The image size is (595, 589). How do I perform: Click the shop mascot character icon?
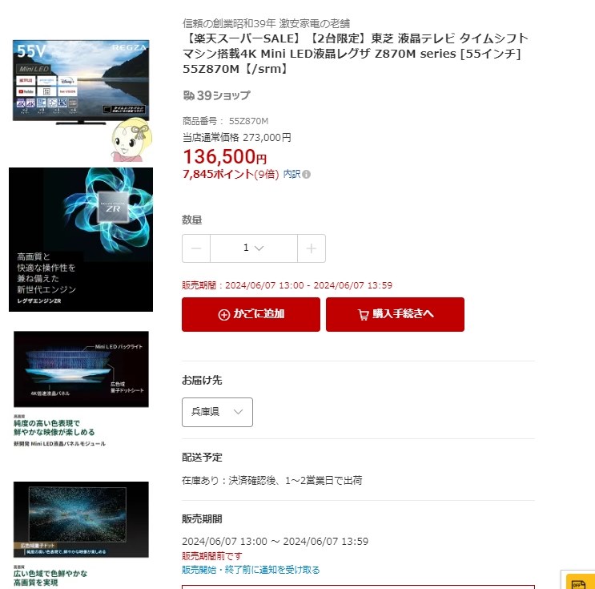(131, 140)
